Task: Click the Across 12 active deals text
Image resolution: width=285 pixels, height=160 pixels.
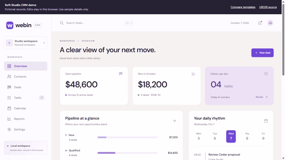Action: [80, 95]
